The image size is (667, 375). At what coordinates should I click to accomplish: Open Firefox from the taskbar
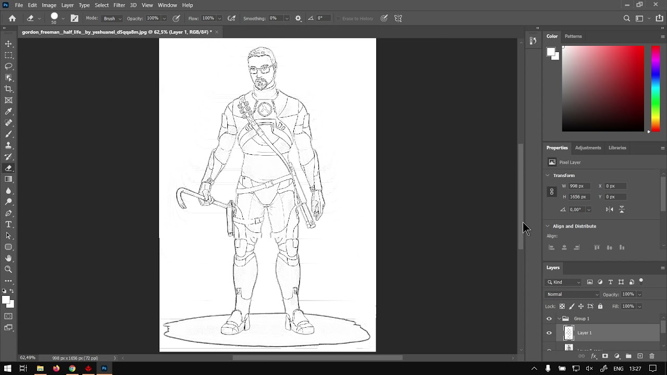(56, 369)
